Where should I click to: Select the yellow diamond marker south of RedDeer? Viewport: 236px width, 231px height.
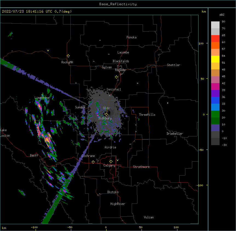[x=116, y=77]
